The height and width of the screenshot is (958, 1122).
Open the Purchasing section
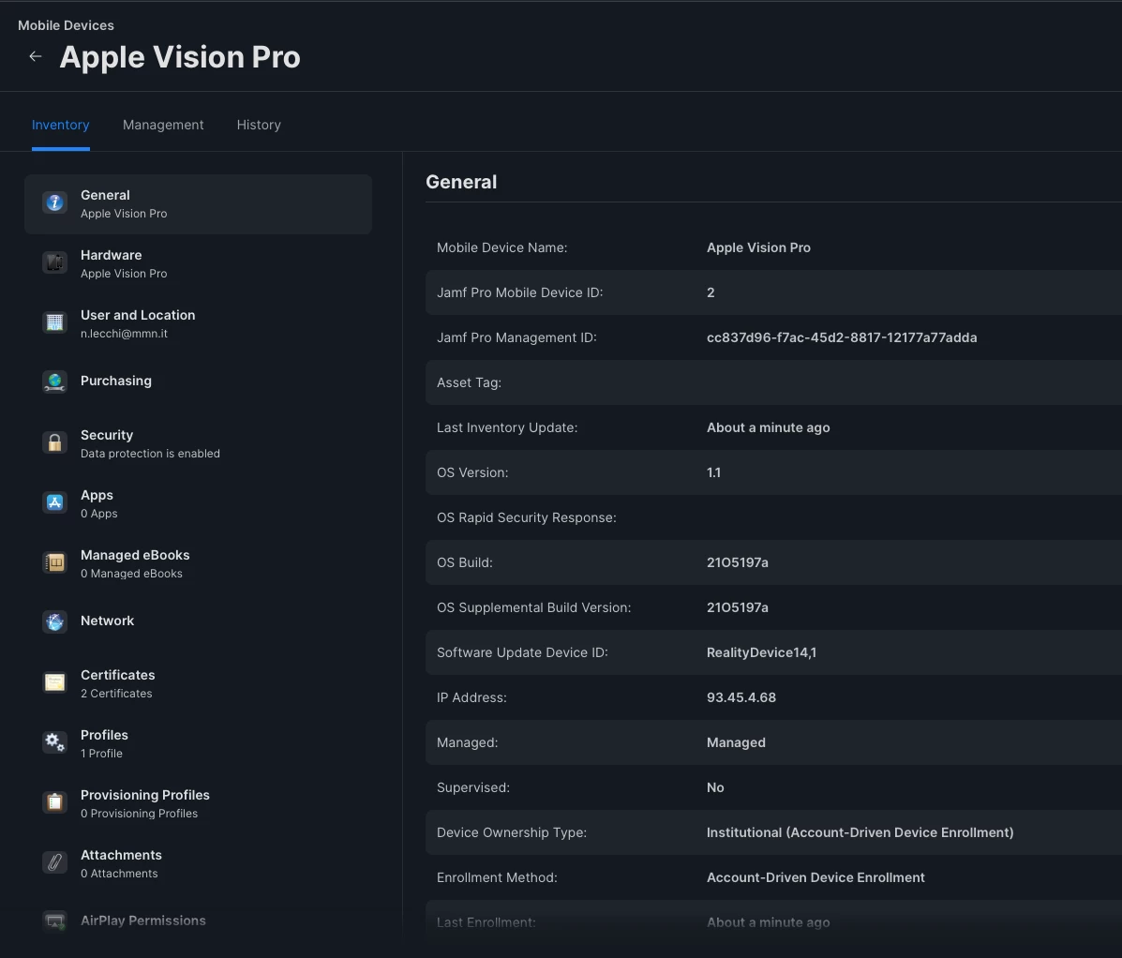click(x=198, y=382)
